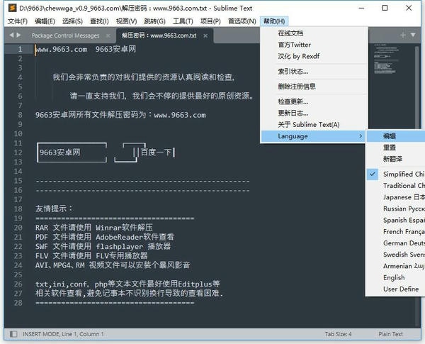Select the 解压密码 www.9663.com.txt tab
Viewport: 425px width, 344px height.
159,35
